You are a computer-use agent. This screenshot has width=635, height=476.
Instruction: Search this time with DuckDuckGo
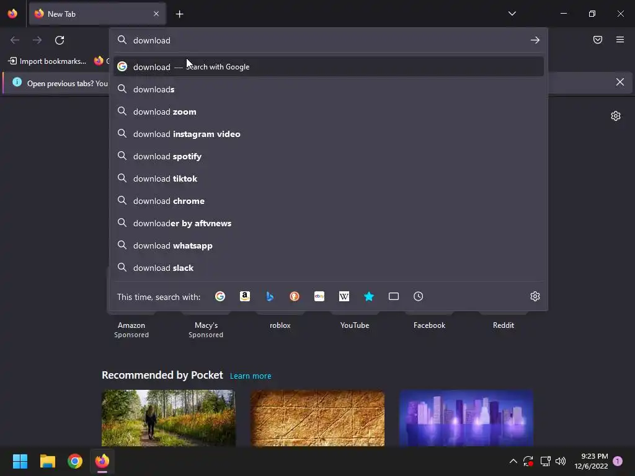point(295,296)
